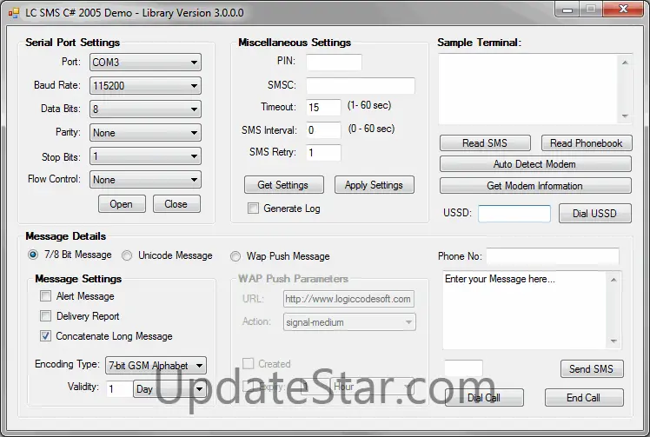
Task: Click the Close port button
Action: tap(176, 204)
